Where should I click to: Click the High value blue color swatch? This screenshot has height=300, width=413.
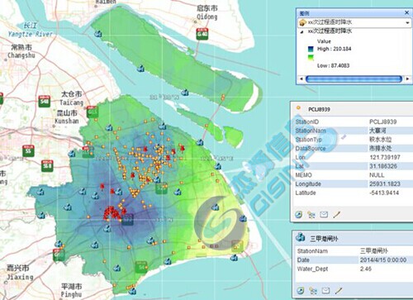tap(311, 49)
